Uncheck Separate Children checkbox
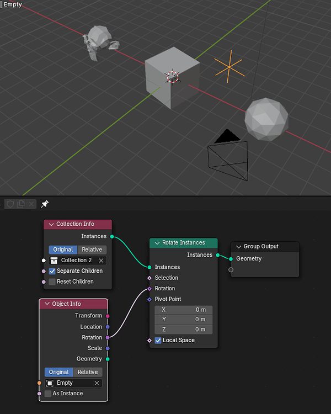The height and width of the screenshot is (414, 331). [52, 271]
